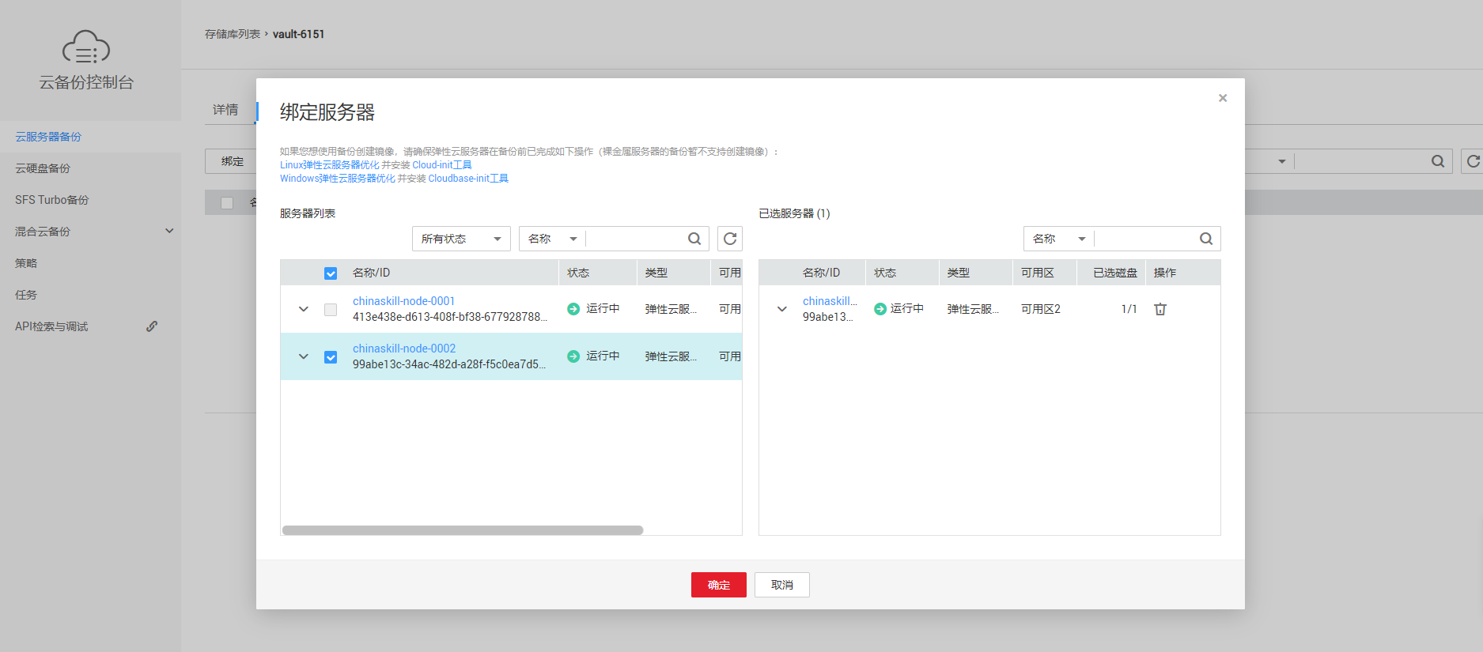Open 云硬盘备份 in the sidebar

[x=43, y=168]
